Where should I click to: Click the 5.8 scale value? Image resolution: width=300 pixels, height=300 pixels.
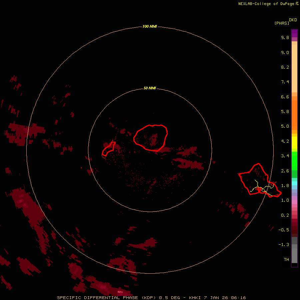(x=285, y=112)
